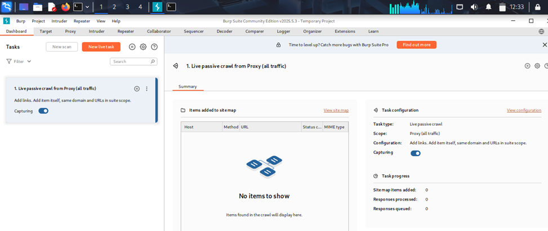Pause the Live passive crawl task card
Viewport: 548px width, 231px height.
[137, 89]
